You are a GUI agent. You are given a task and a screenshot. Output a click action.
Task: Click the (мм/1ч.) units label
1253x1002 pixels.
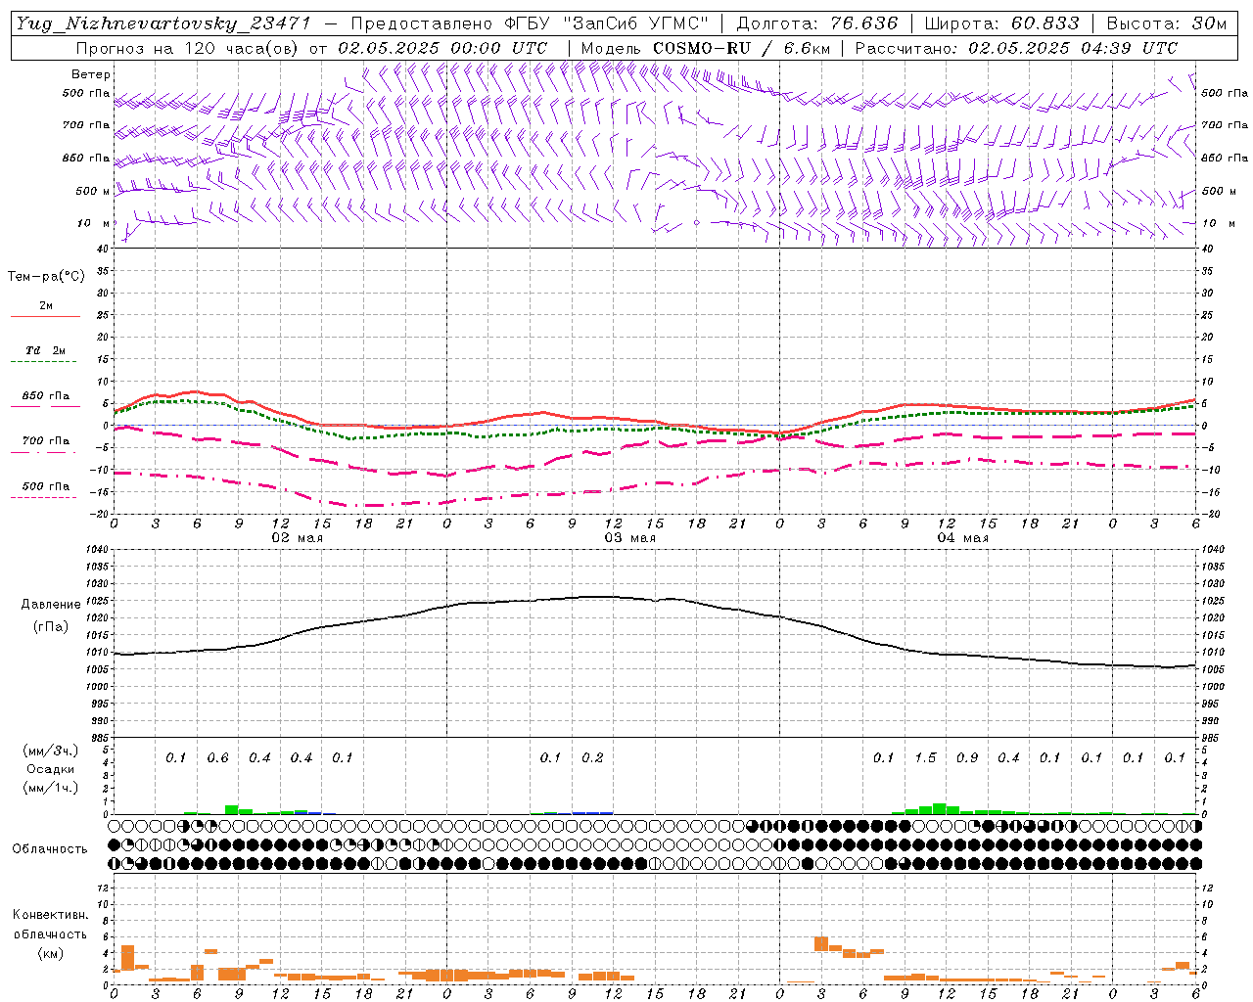50,788
